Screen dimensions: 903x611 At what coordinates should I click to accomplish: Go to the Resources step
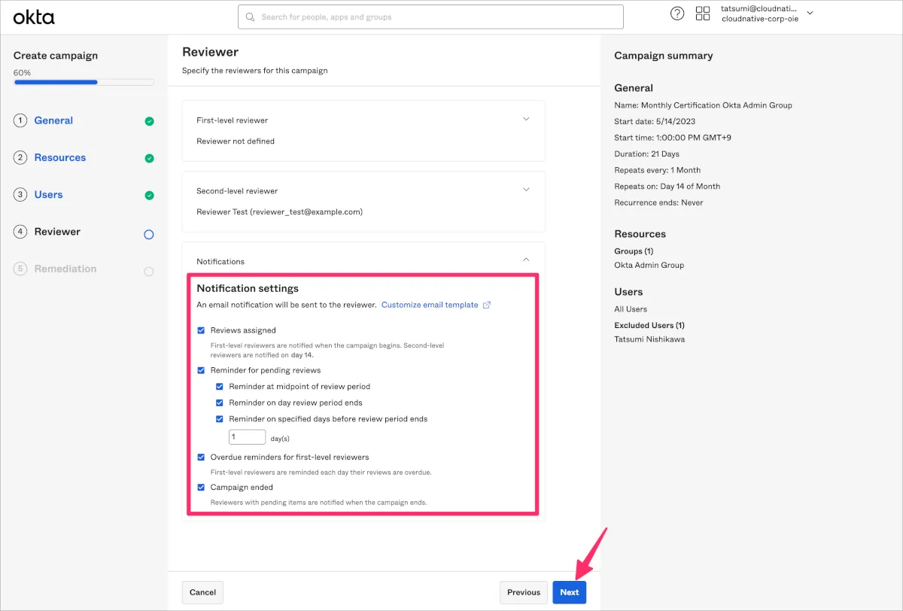click(x=60, y=158)
